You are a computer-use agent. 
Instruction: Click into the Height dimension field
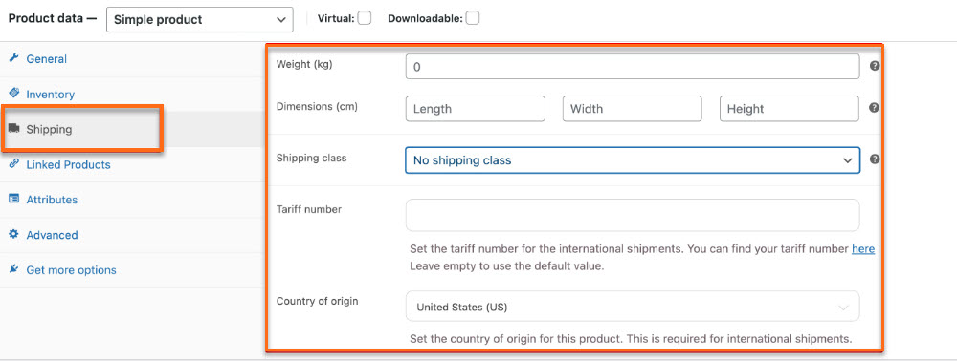pyautogui.click(x=790, y=108)
